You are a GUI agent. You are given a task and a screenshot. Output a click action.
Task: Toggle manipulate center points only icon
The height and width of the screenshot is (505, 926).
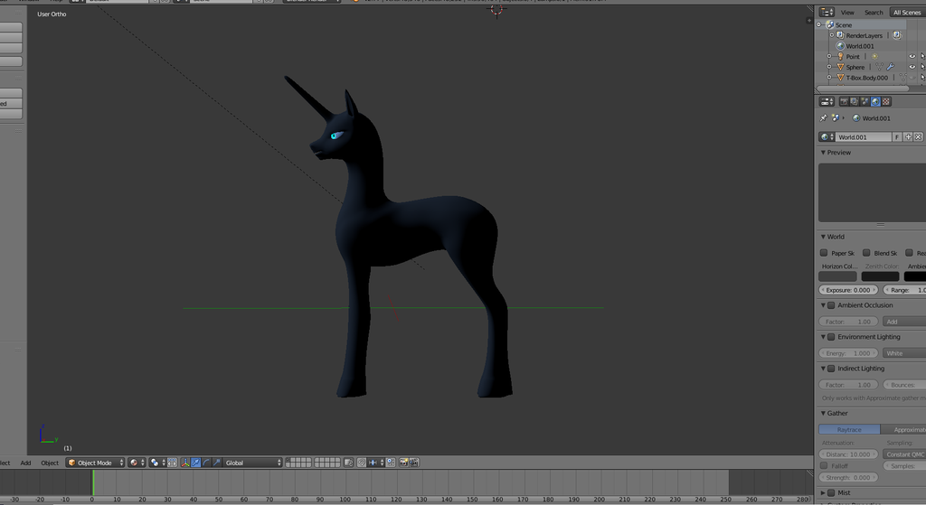click(172, 463)
